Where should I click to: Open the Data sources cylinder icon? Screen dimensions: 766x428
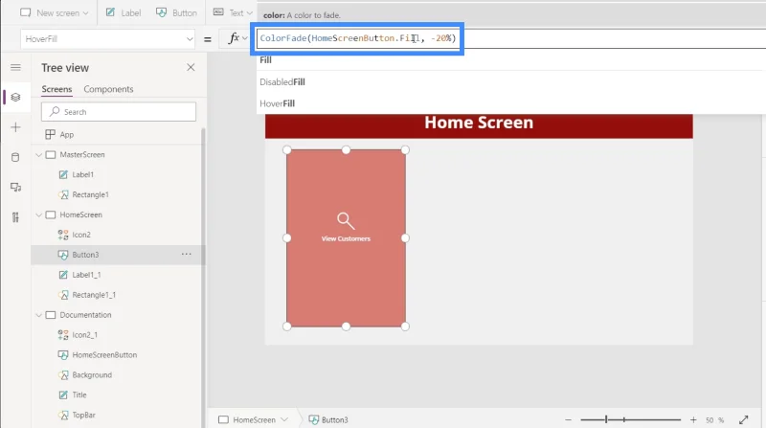[x=15, y=157]
